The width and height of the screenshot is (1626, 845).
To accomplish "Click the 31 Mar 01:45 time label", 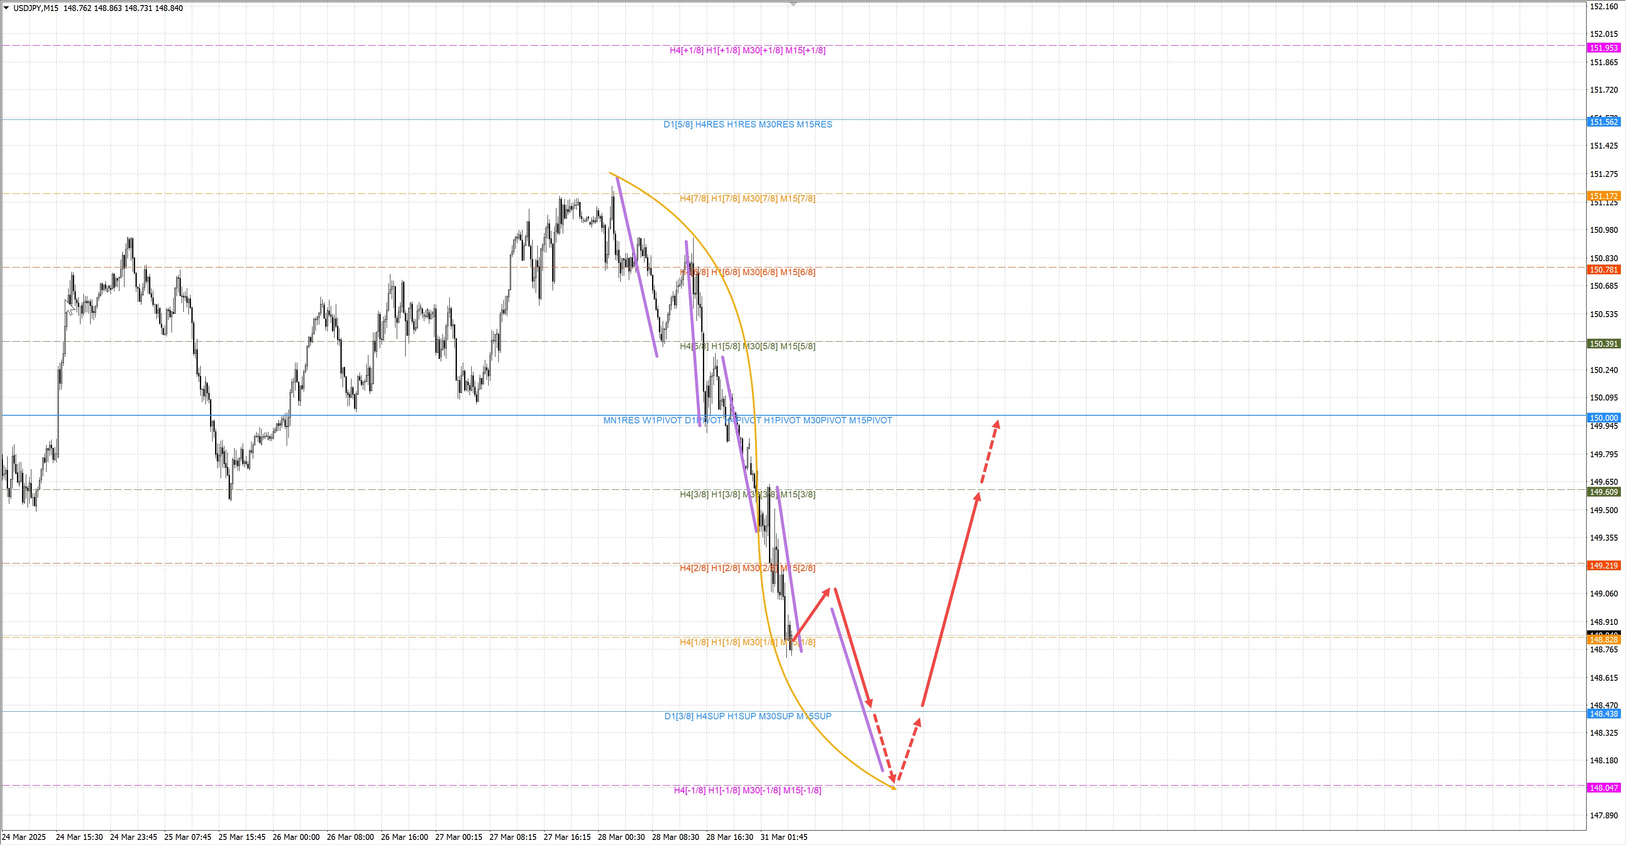I will click(783, 837).
